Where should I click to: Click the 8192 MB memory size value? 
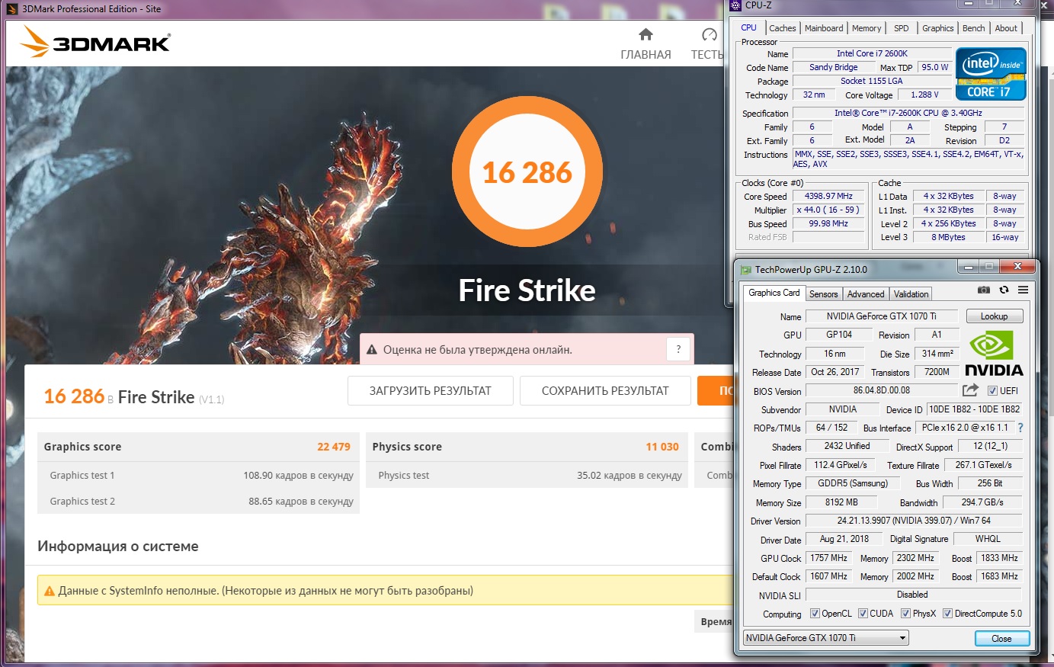pyautogui.click(x=841, y=502)
